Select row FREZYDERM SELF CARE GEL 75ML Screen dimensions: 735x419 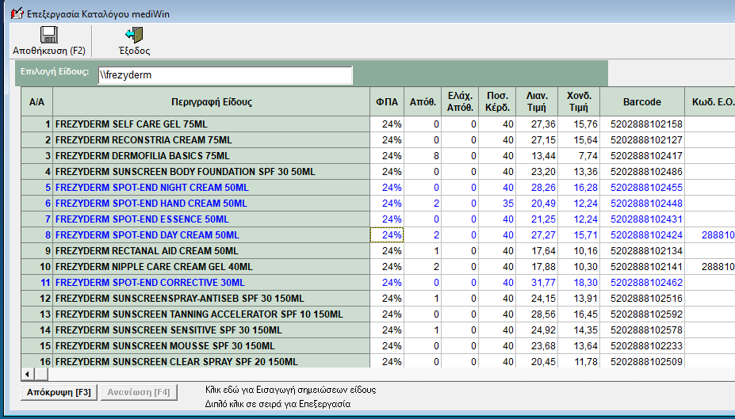[x=212, y=124]
